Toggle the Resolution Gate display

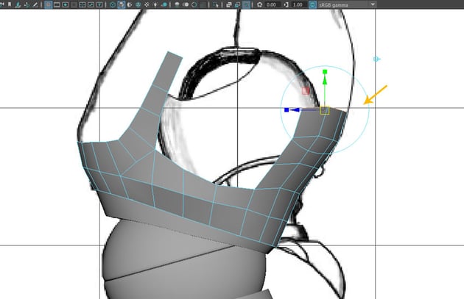click(66, 4)
